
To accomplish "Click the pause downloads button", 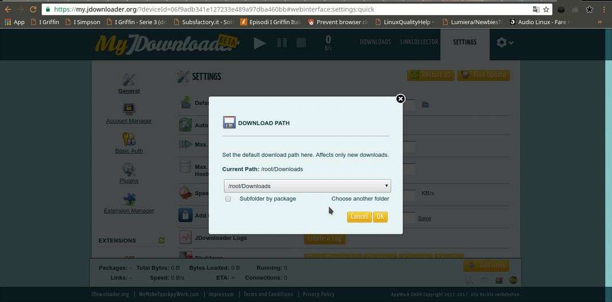I will (282, 43).
